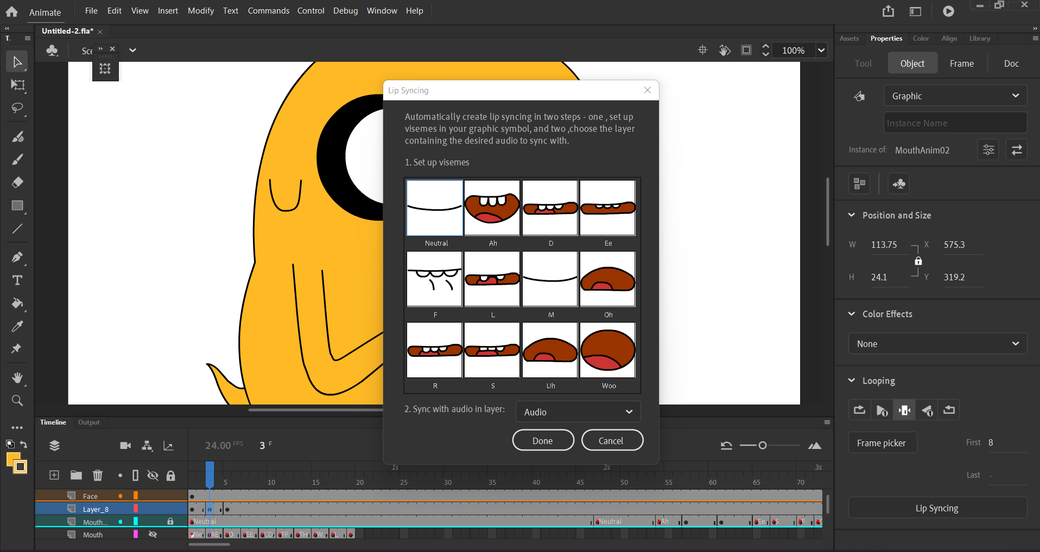Show the hidden Mouth layer
Image resolution: width=1040 pixels, height=552 pixels.
point(153,535)
